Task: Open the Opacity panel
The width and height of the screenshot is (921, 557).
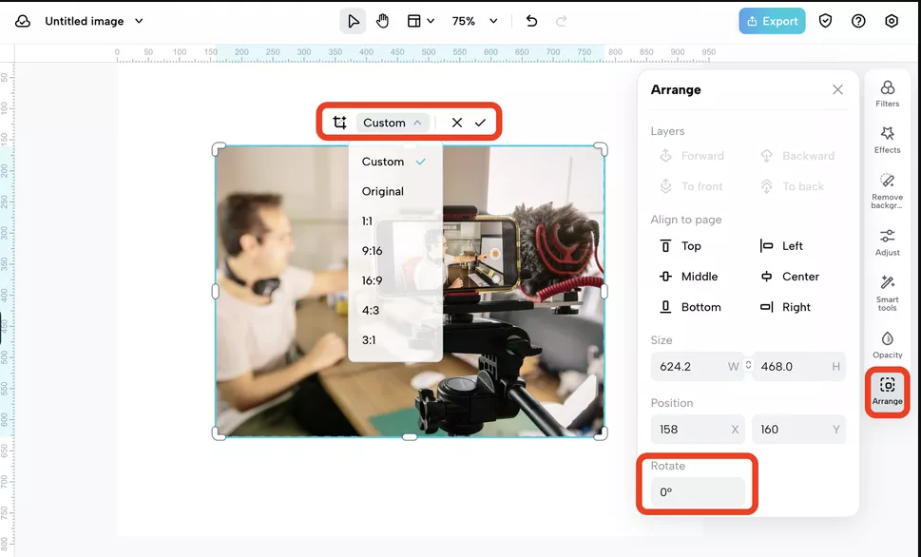Action: (x=887, y=345)
